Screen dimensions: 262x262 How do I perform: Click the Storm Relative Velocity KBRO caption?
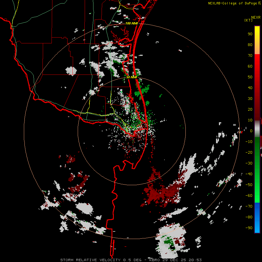[131, 260]
